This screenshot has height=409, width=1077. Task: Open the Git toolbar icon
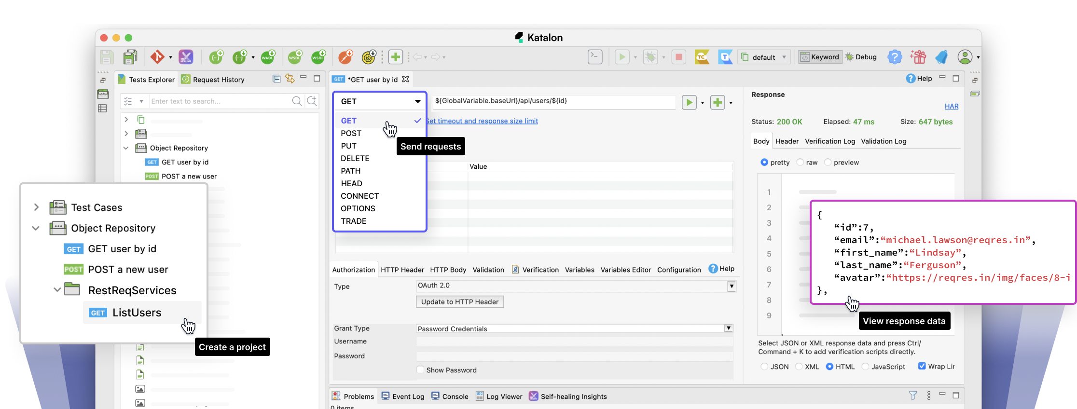click(157, 57)
